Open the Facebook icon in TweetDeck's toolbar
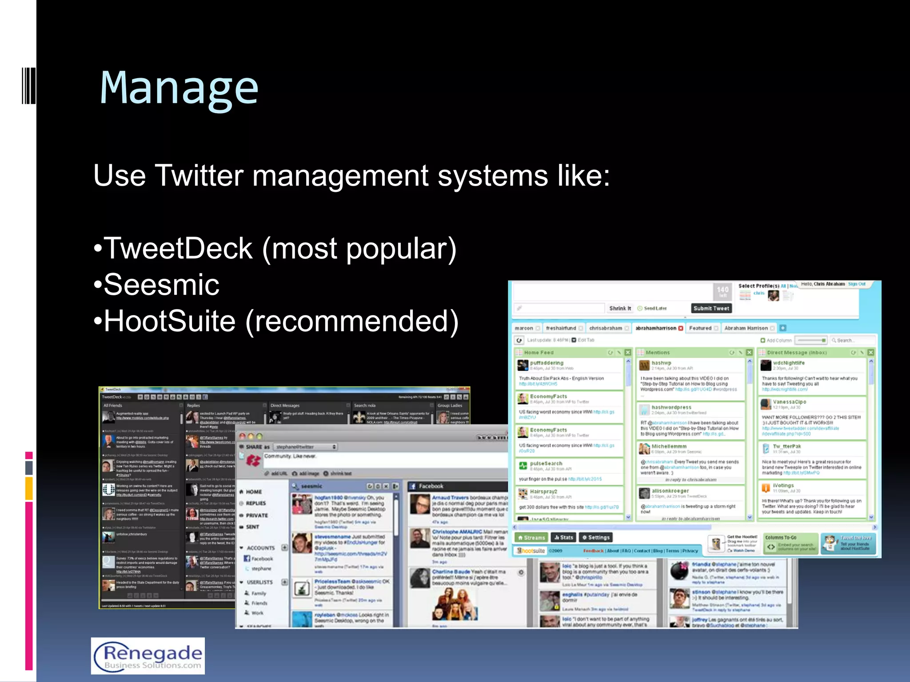 206,397
